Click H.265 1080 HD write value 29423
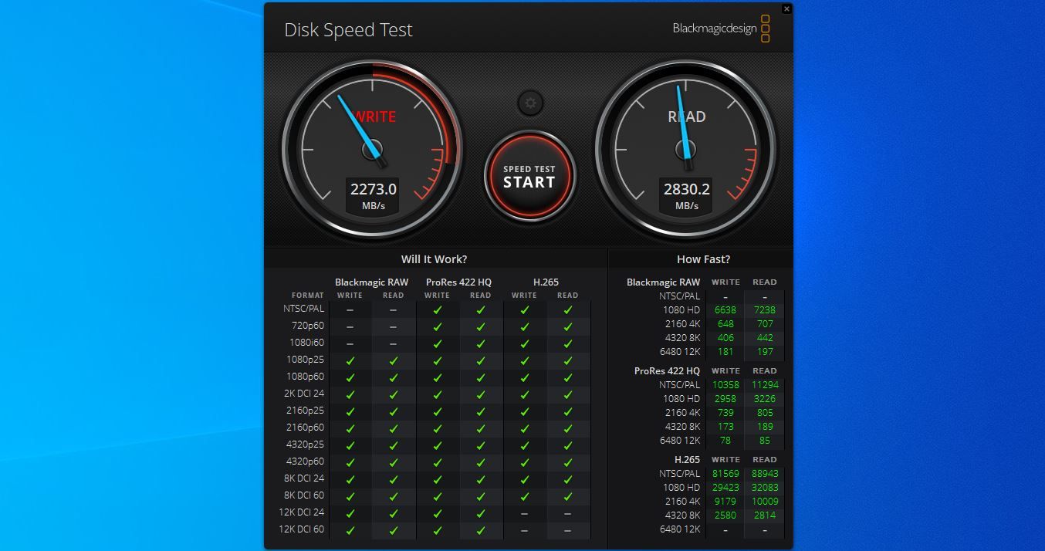This screenshot has width=1045, height=551. [725, 488]
